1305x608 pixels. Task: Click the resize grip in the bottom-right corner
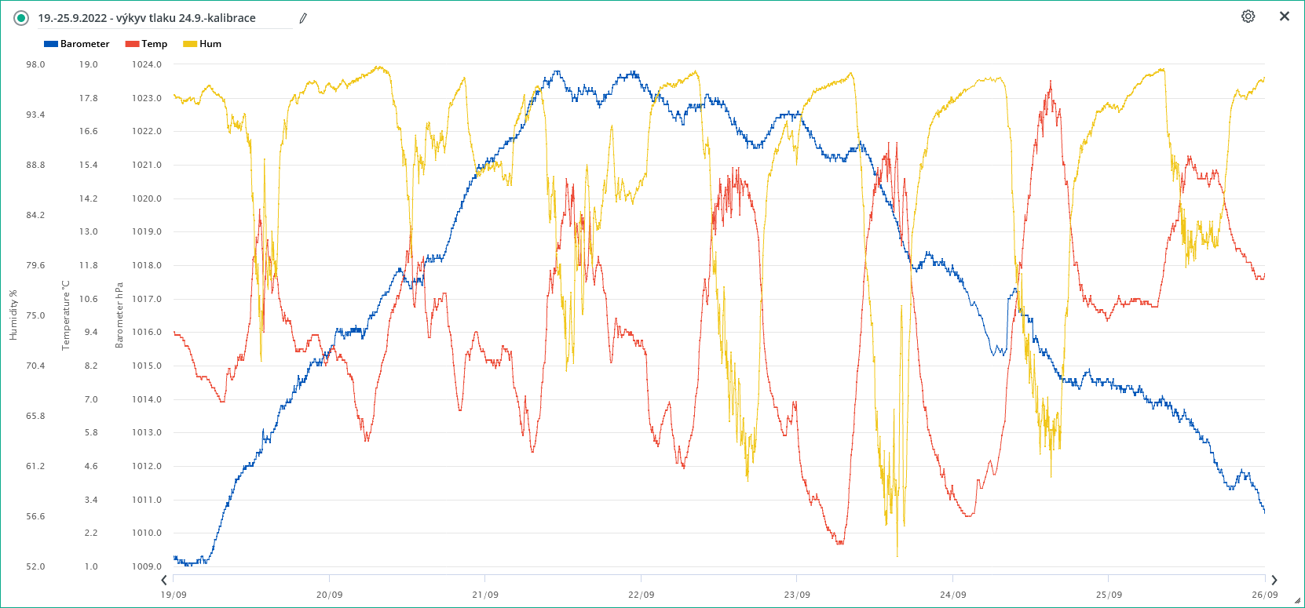pyautogui.click(x=1297, y=601)
